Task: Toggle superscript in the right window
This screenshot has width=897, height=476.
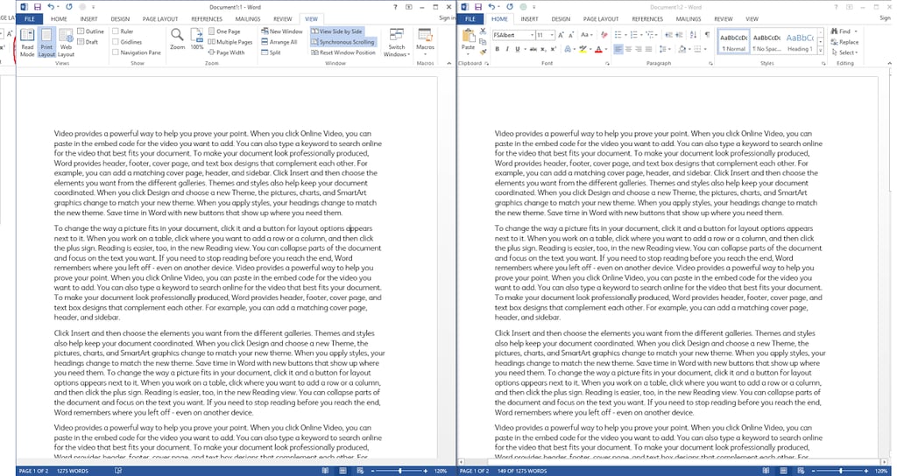Action: click(x=554, y=50)
